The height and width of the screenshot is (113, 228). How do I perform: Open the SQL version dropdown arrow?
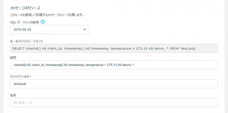[x=84, y=30]
